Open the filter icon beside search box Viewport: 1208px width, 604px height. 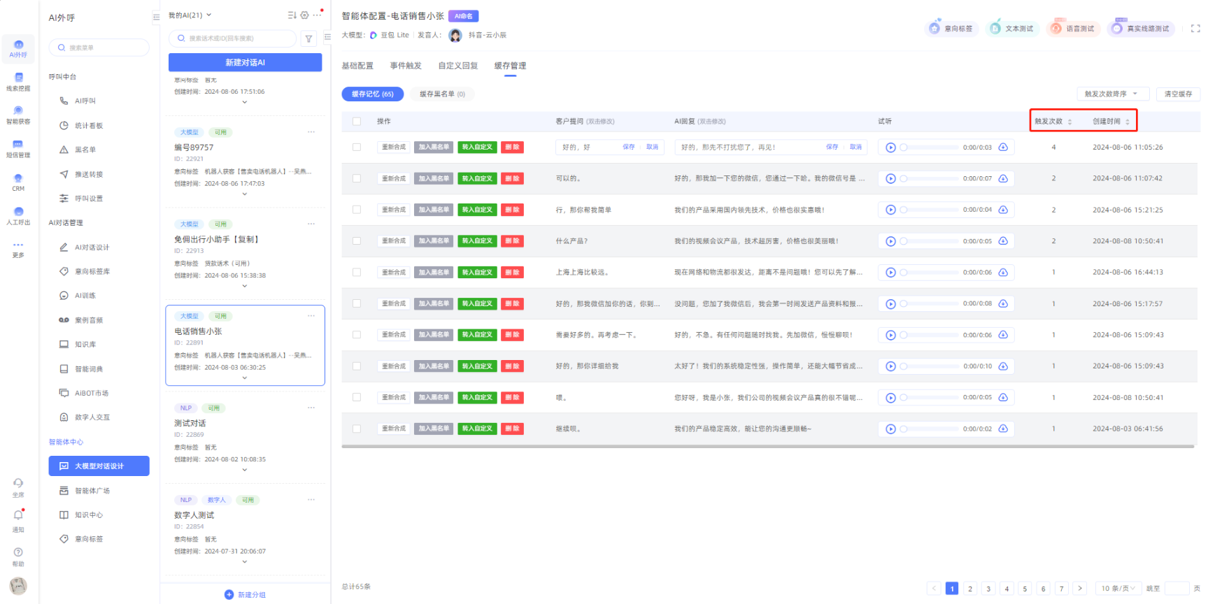(x=308, y=39)
